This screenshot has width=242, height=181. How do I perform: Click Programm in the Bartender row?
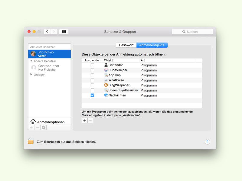(149, 65)
